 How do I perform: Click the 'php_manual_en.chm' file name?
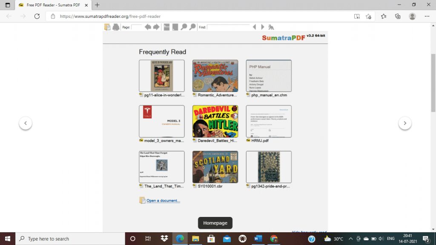click(269, 95)
